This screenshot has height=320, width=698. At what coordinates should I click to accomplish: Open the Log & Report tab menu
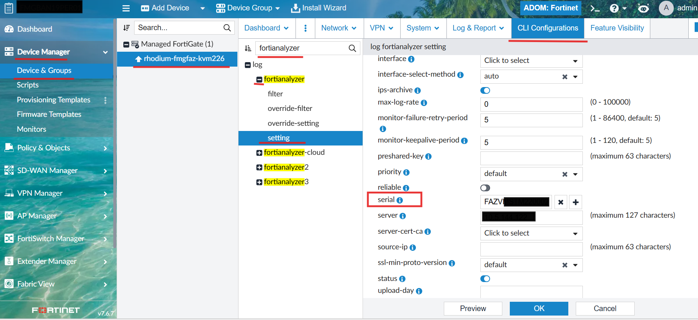click(x=478, y=28)
